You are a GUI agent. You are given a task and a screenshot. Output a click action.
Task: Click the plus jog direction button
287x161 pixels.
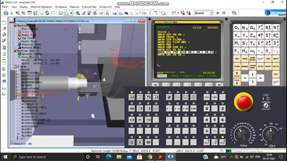(x=207, y=131)
